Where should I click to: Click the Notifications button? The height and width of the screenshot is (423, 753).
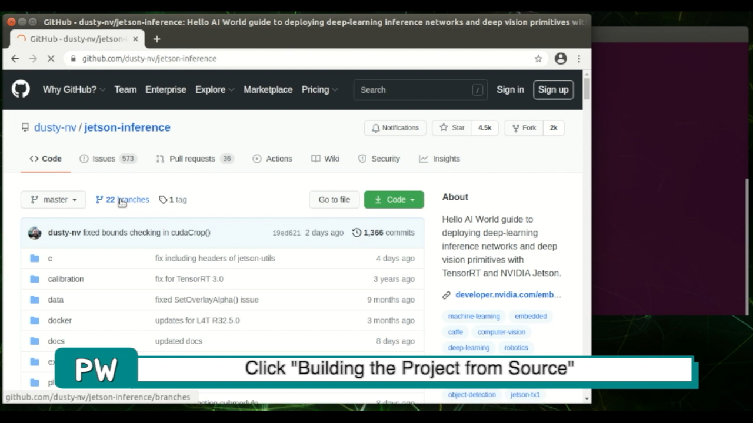coord(395,127)
